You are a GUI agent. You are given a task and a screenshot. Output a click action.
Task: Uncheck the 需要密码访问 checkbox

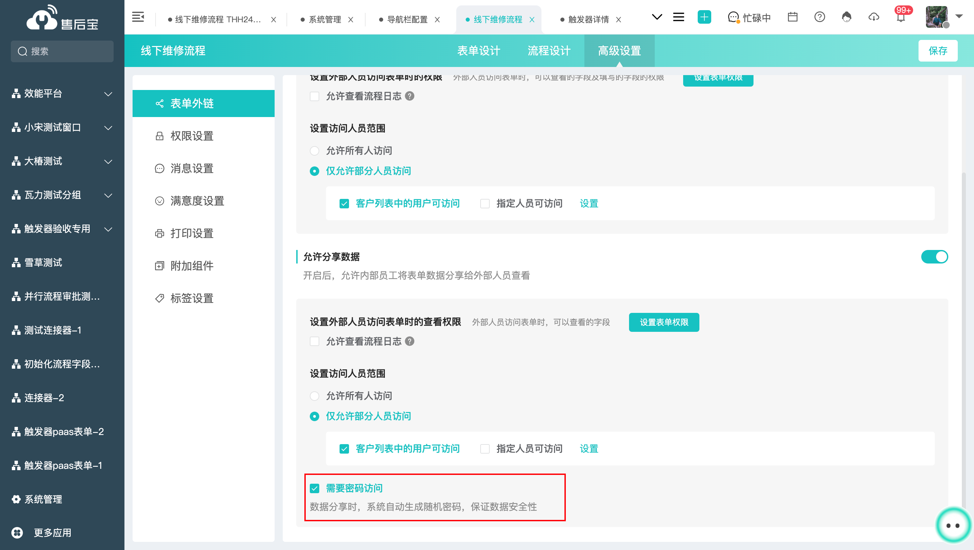tap(315, 488)
